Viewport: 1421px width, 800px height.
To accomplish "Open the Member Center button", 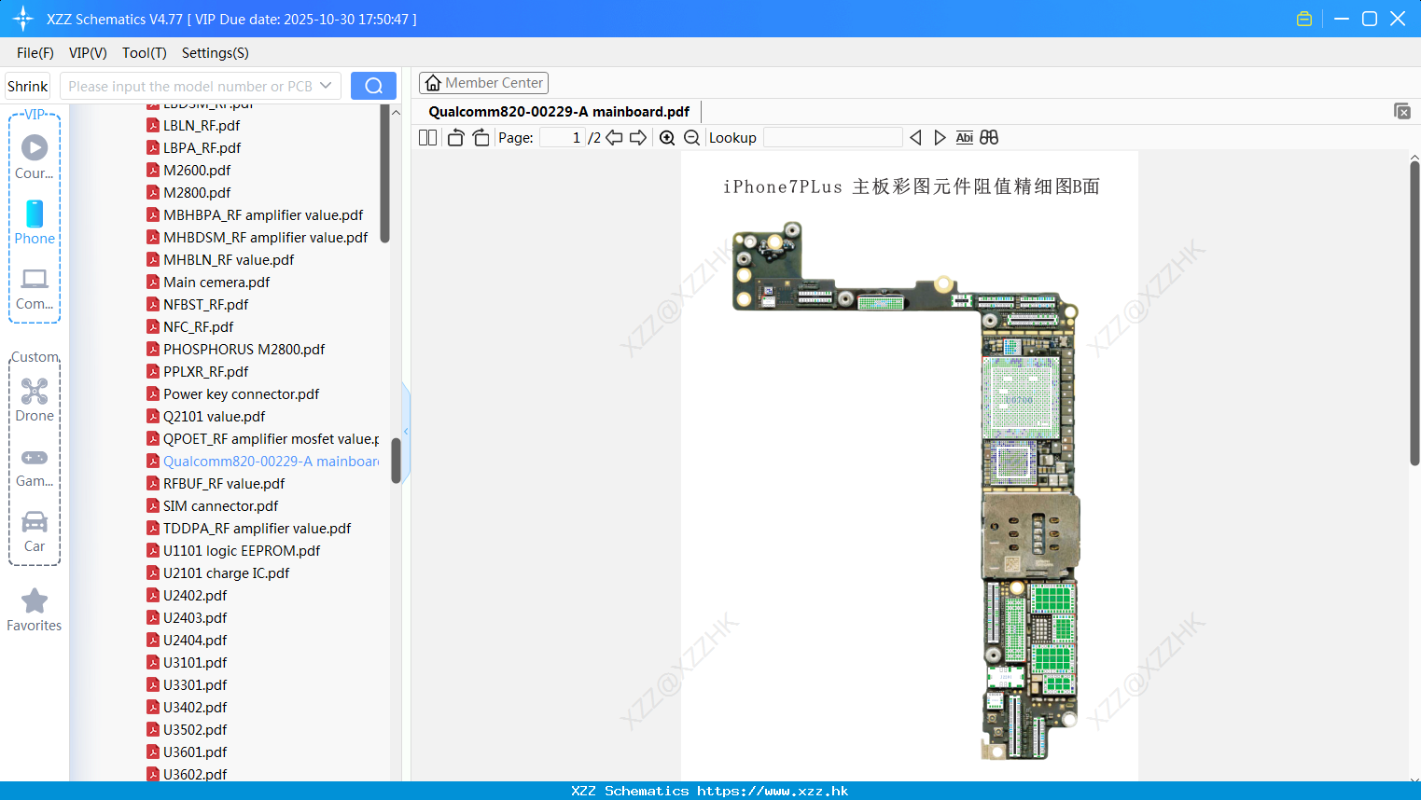I will pyautogui.click(x=483, y=83).
